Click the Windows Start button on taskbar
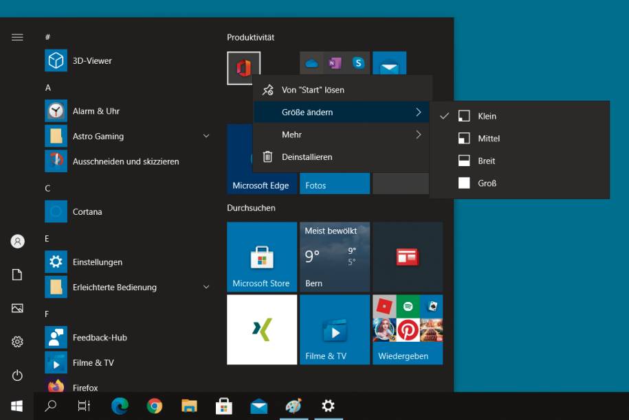 16,406
